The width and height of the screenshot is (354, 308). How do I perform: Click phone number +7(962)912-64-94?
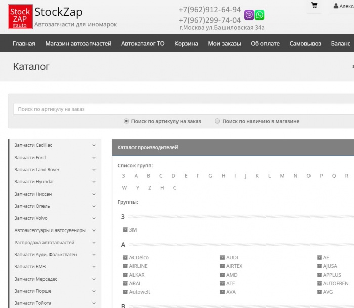(x=209, y=10)
